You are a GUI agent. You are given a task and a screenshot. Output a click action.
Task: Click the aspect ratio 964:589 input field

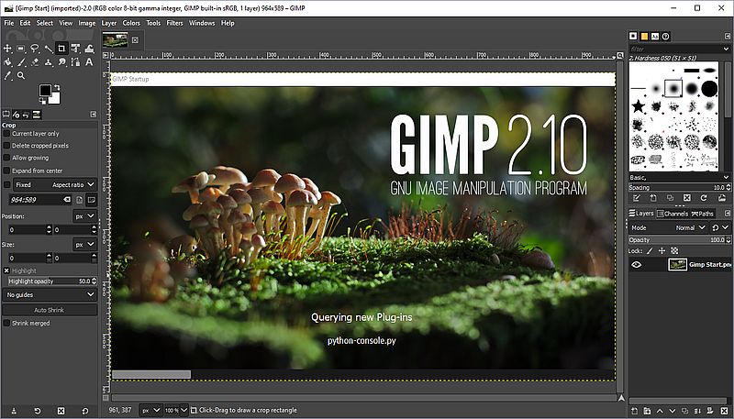pos(39,200)
